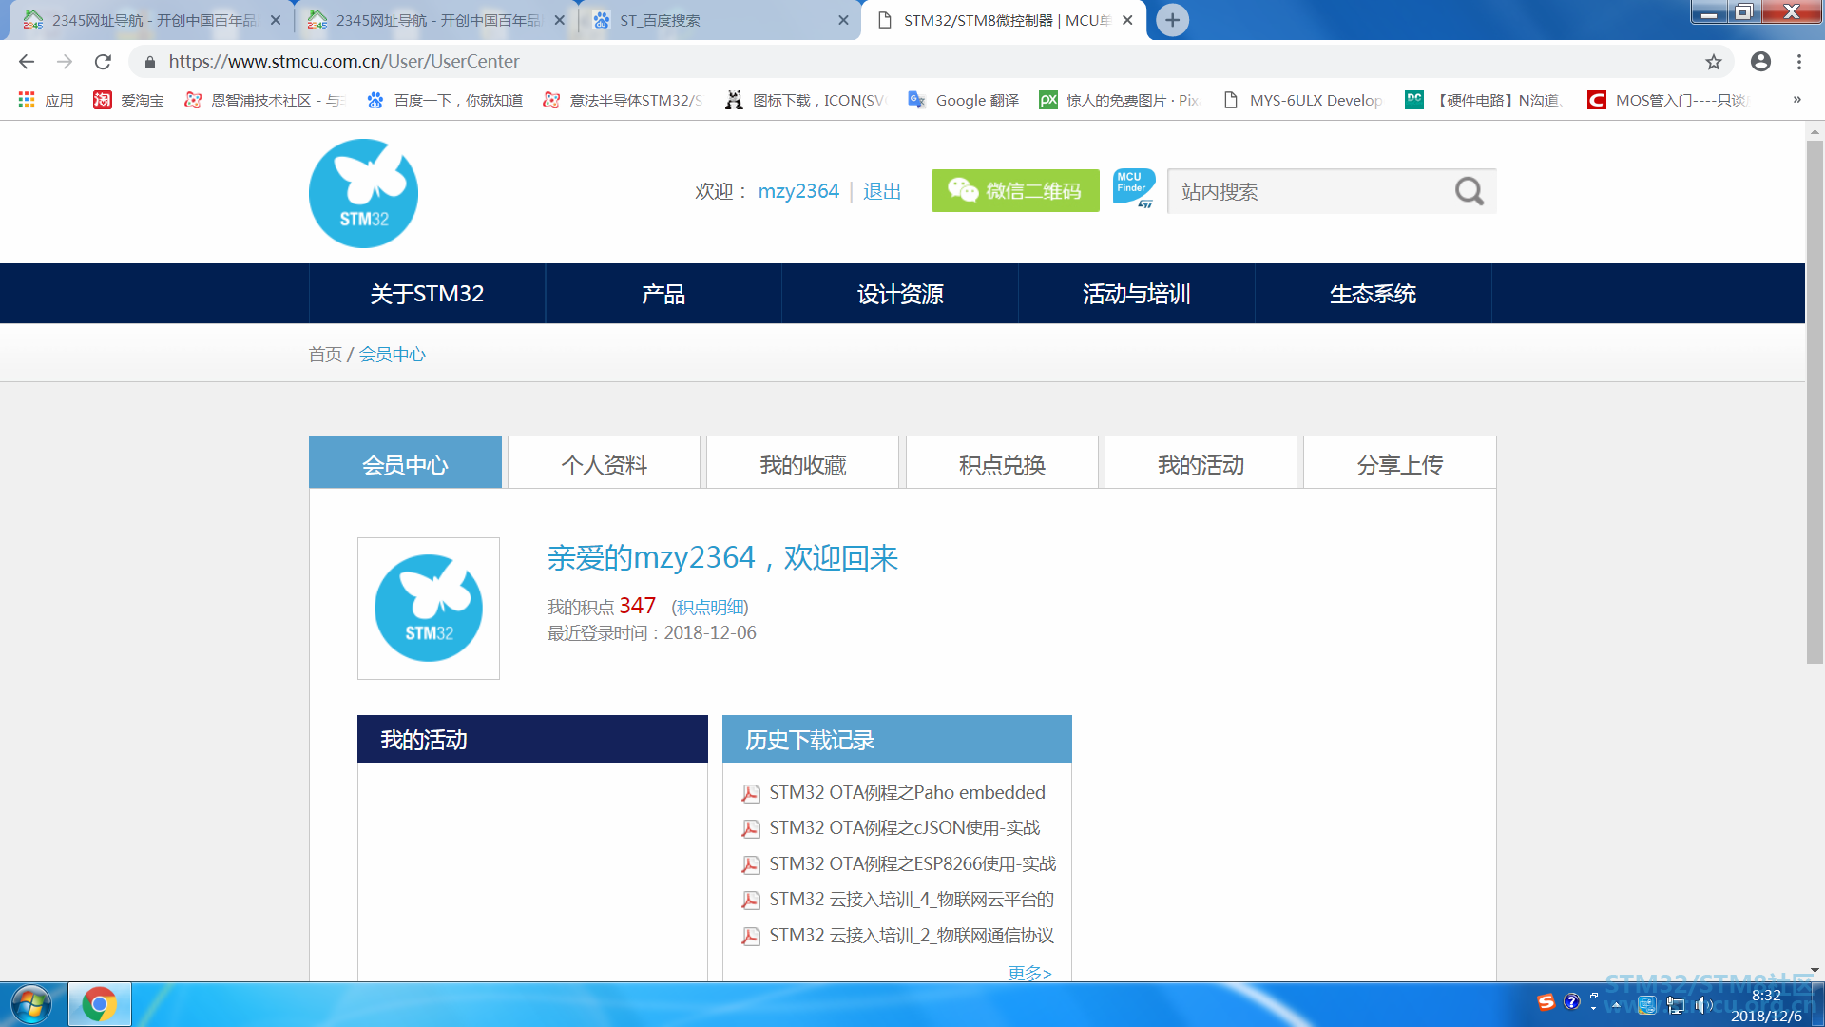
Task: Open the 关于STM32 navigation menu
Action: coord(427,294)
